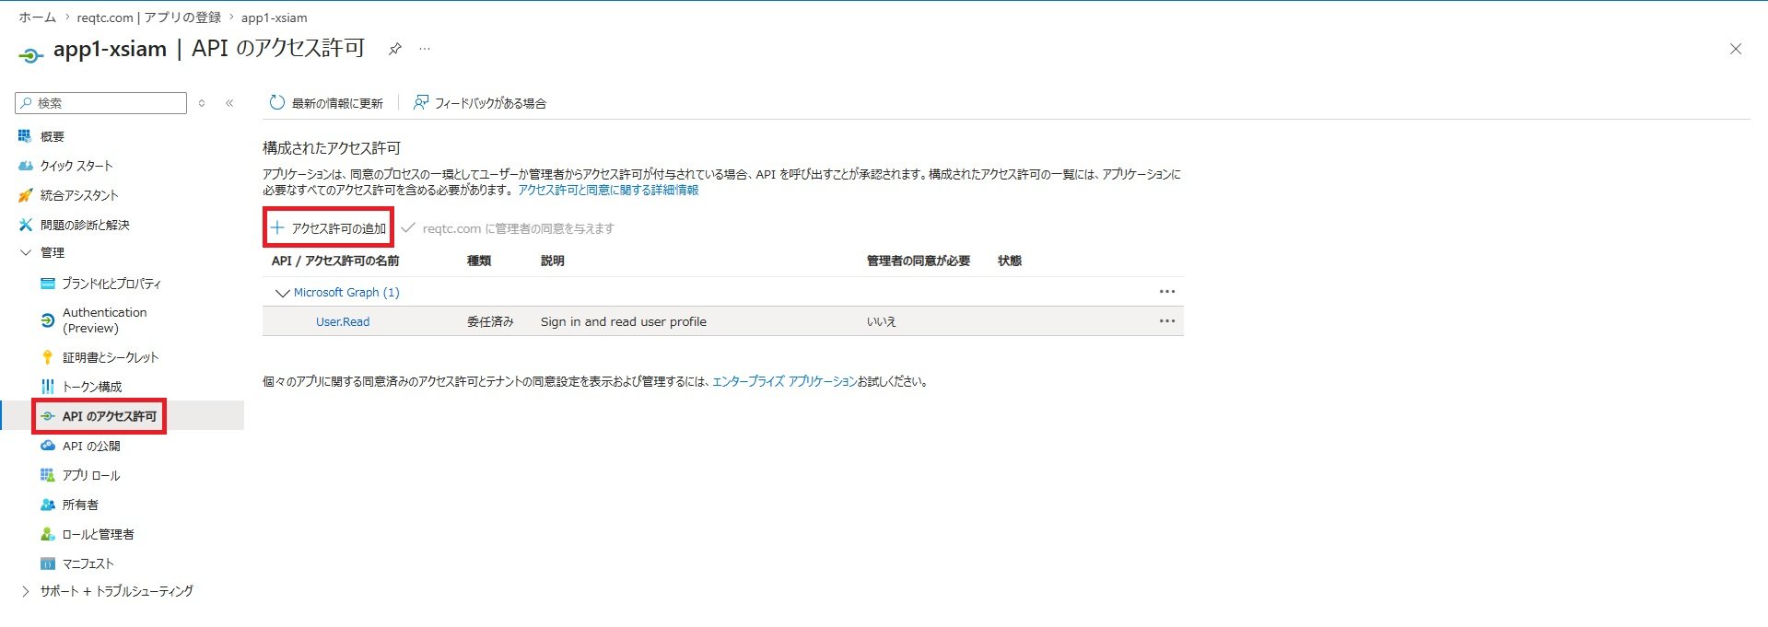Click 'Sign in and read user profile' cell

point(624,321)
